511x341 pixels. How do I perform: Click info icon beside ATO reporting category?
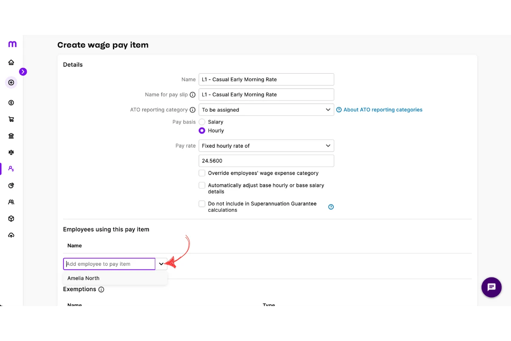[x=192, y=110]
